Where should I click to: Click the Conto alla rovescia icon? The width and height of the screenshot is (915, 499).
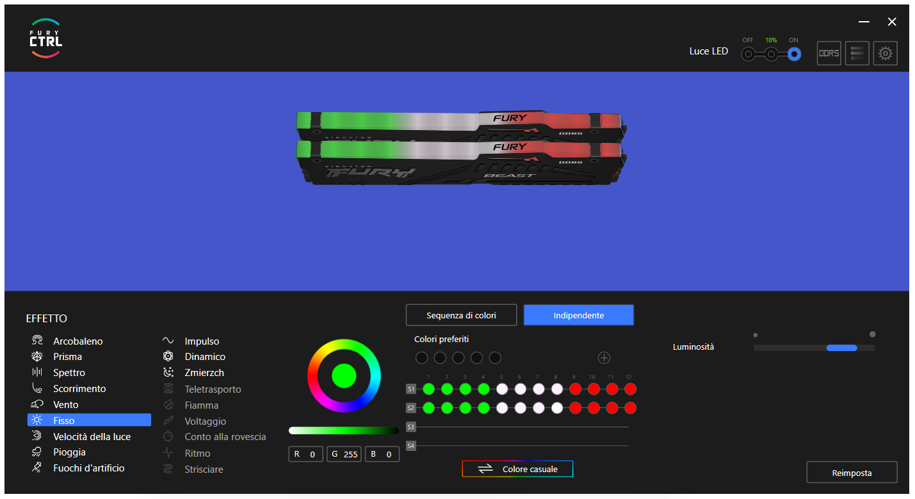tap(168, 436)
